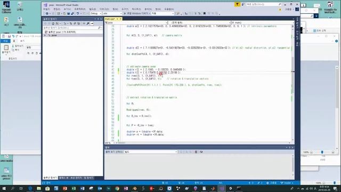Open the command prompt taskbar icon
The image size is (341, 192).
239,188
